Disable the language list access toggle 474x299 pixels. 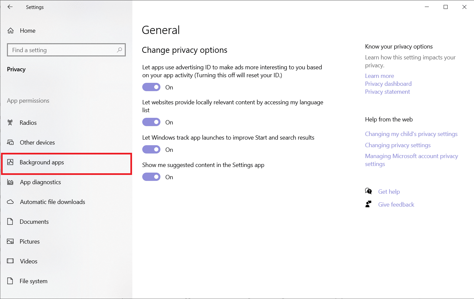(151, 122)
